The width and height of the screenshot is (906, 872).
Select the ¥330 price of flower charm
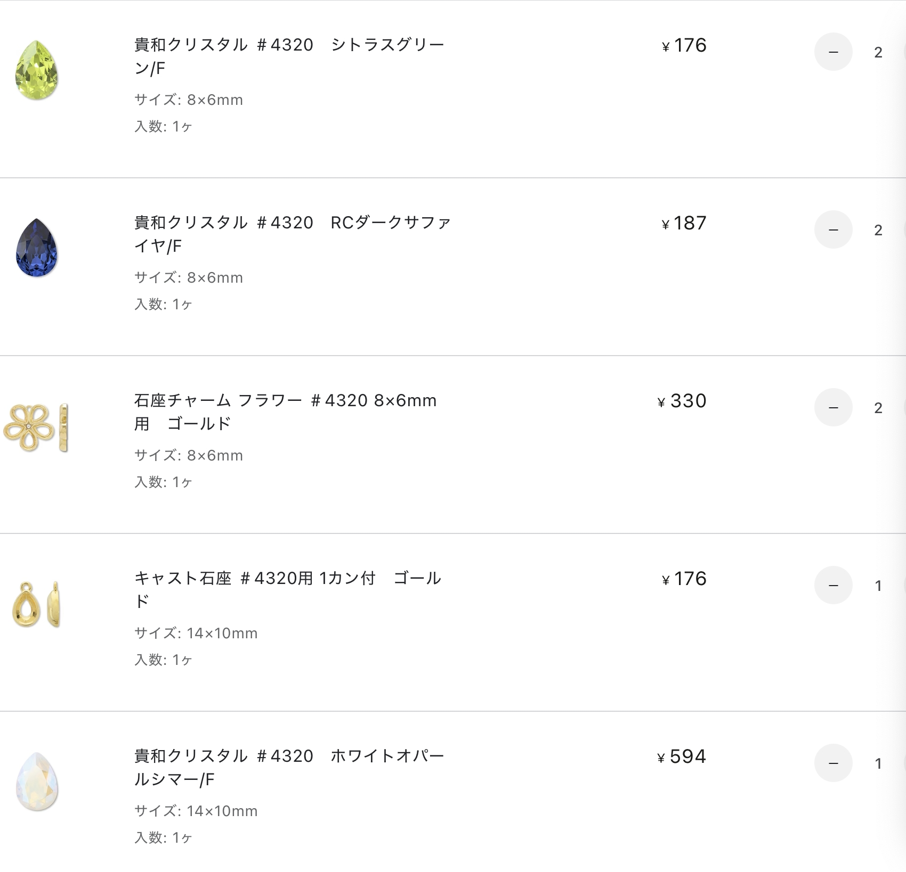point(682,401)
